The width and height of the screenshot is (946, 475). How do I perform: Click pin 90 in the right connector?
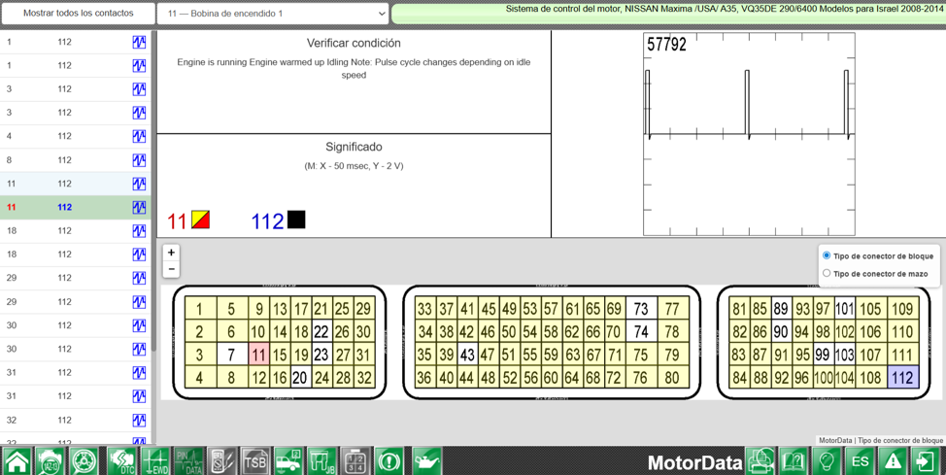point(781,331)
